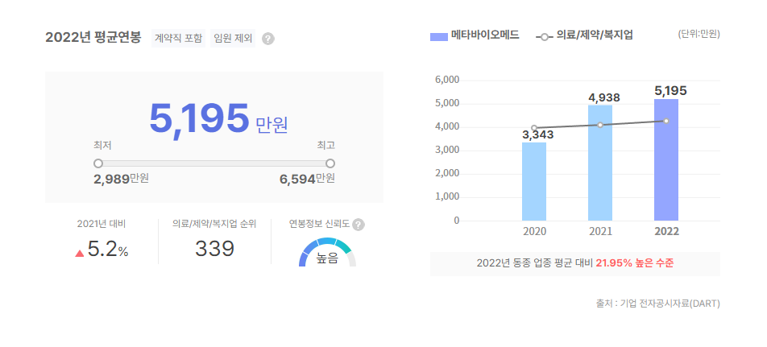Click the 2022 x-axis label
The width and height of the screenshot is (767, 347).
coord(667,232)
